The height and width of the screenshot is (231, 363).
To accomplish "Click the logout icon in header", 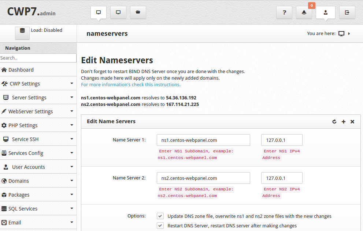I will (x=347, y=12).
